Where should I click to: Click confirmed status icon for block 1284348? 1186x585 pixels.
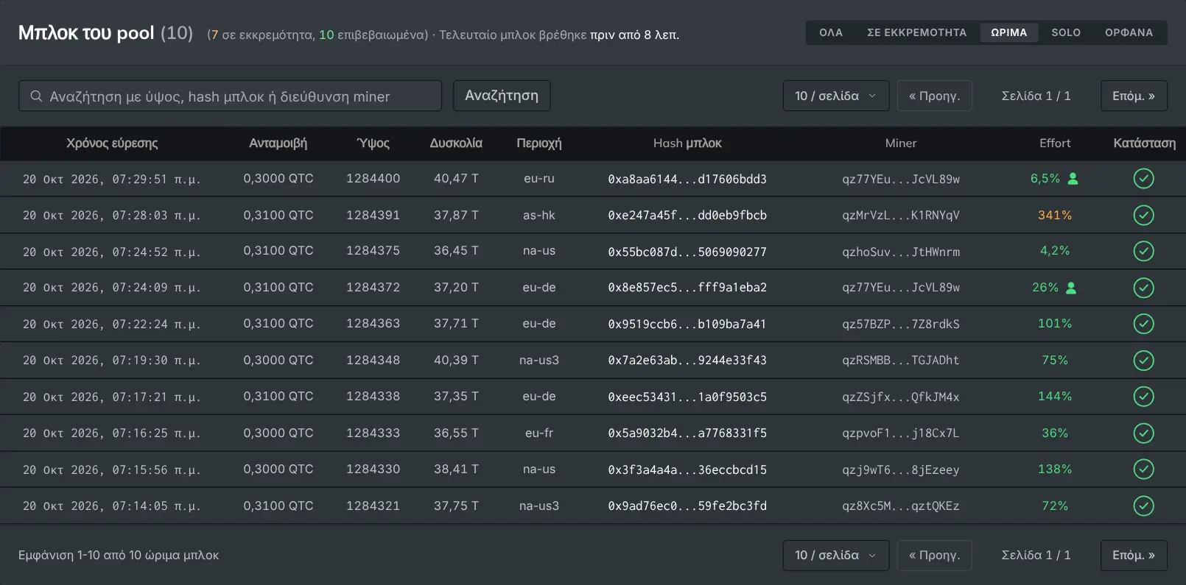coord(1143,360)
